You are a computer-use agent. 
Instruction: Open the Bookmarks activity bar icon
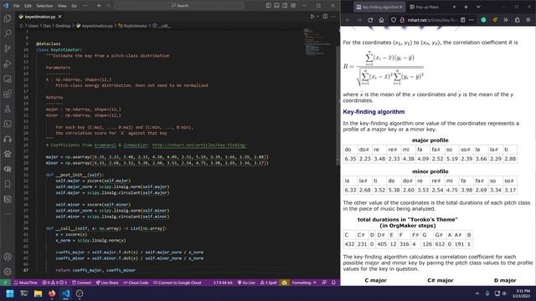point(8,184)
